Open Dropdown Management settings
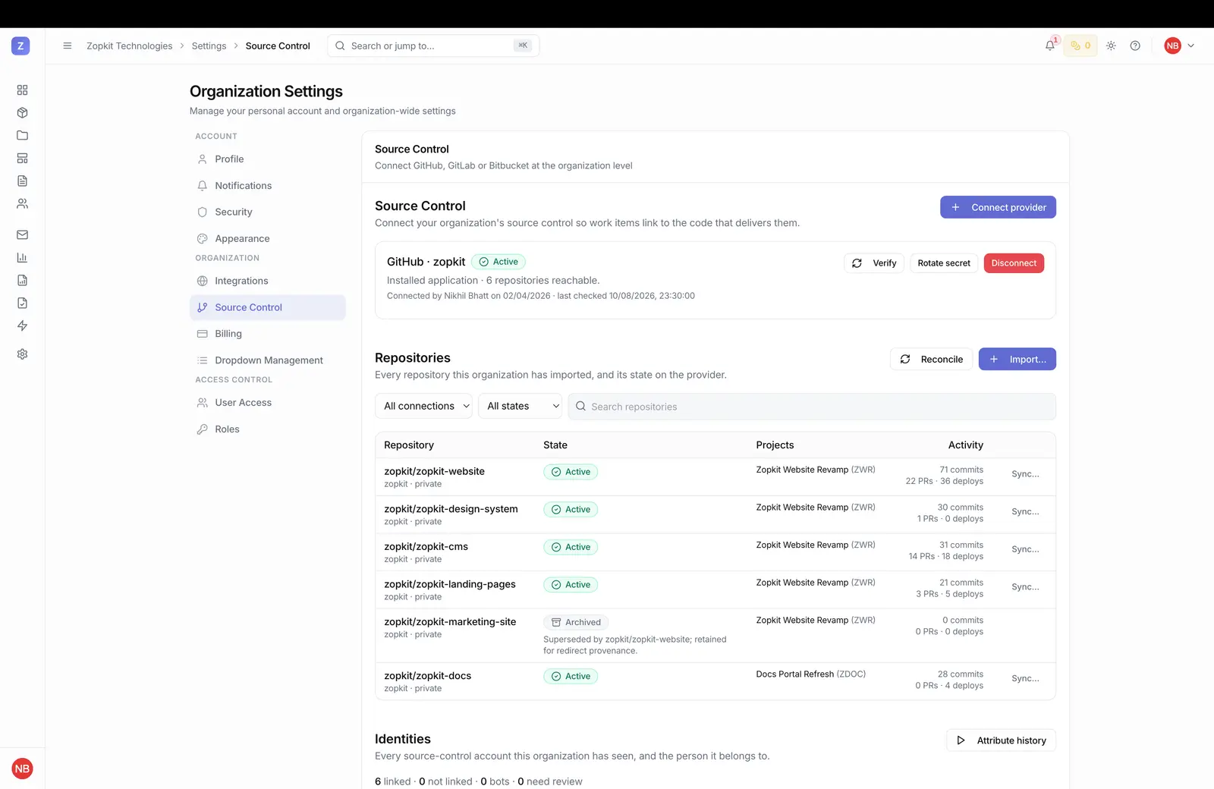Screen dimensions: 1214x789 (x=268, y=361)
